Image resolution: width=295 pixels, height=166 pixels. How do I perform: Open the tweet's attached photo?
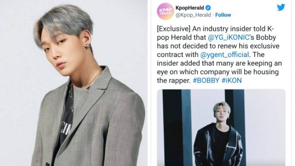pyautogui.click(x=221, y=128)
